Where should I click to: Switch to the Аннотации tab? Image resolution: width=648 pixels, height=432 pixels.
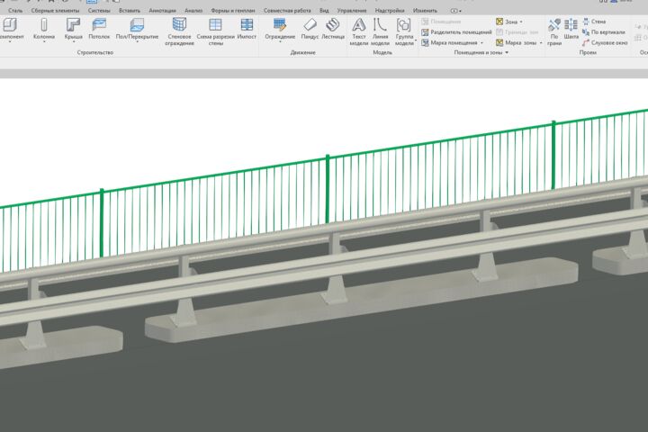[x=162, y=11]
